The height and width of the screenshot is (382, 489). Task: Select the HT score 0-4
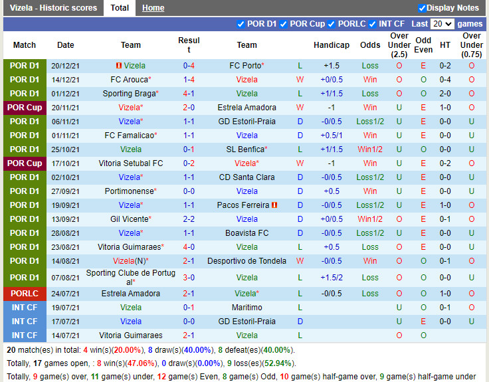(445, 80)
